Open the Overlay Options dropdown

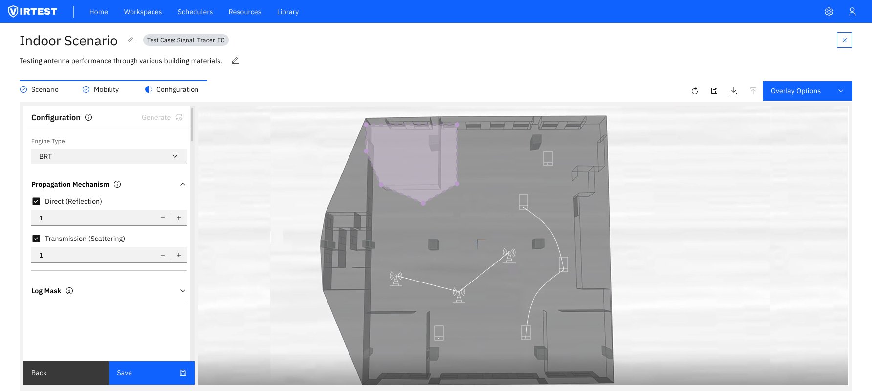point(807,91)
